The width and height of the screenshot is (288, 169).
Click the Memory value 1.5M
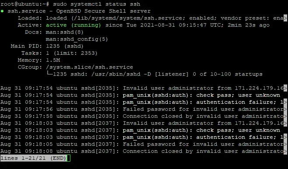53,60
